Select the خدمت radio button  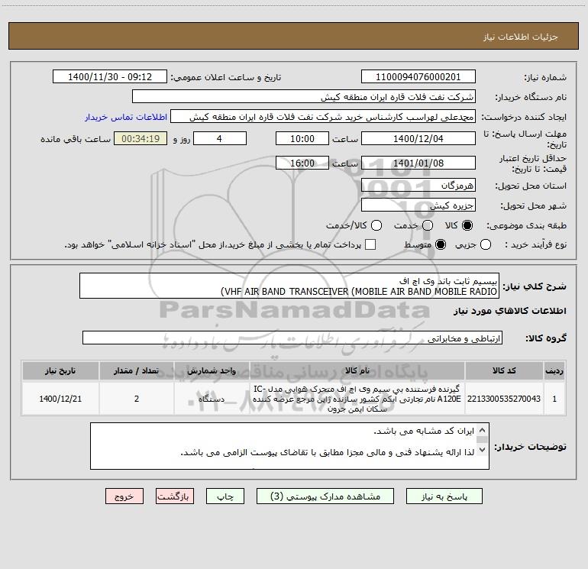pyautogui.click(x=428, y=225)
